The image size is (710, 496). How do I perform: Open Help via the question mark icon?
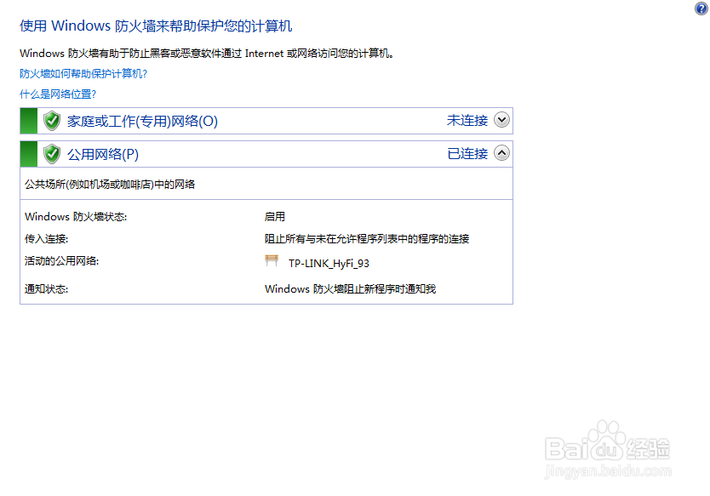(701, 9)
